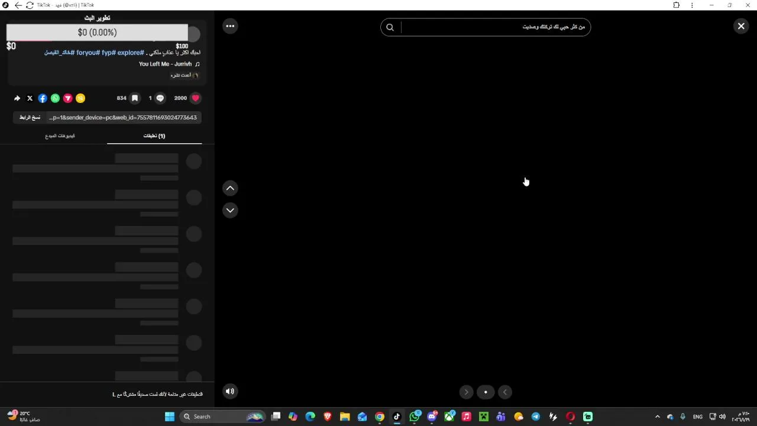Open Brave browser from the taskbar
This screenshot has height=426, width=757.
click(x=328, y=417)
